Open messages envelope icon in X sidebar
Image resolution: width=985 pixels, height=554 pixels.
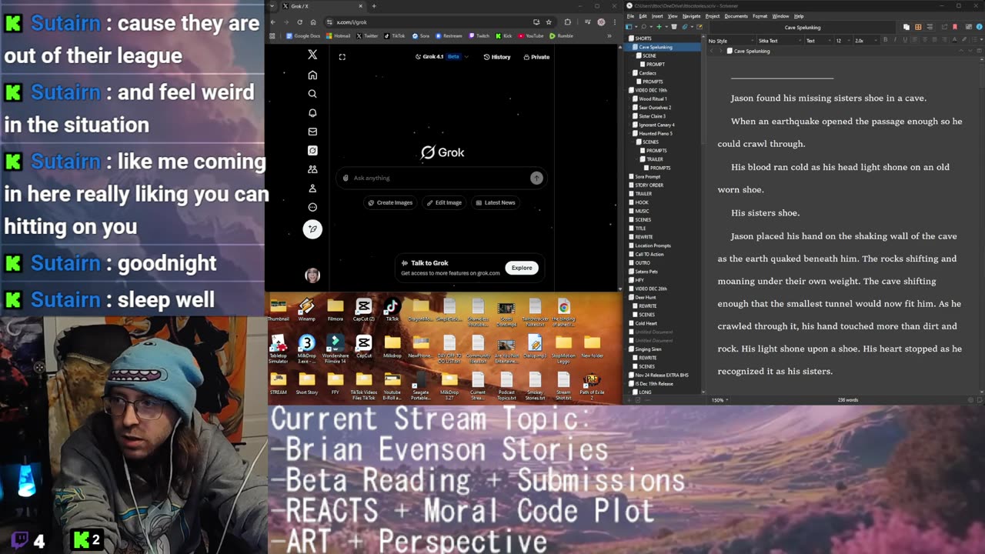(x=312, y=132)
